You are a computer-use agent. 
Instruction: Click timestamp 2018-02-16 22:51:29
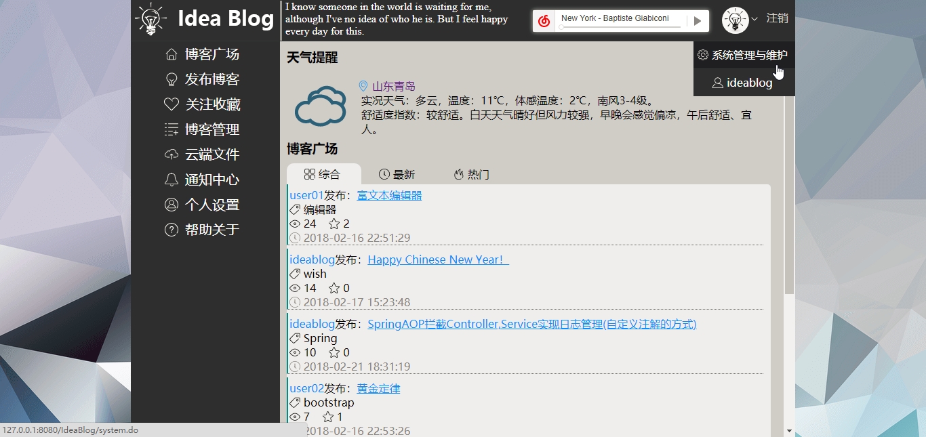[357, 238]
